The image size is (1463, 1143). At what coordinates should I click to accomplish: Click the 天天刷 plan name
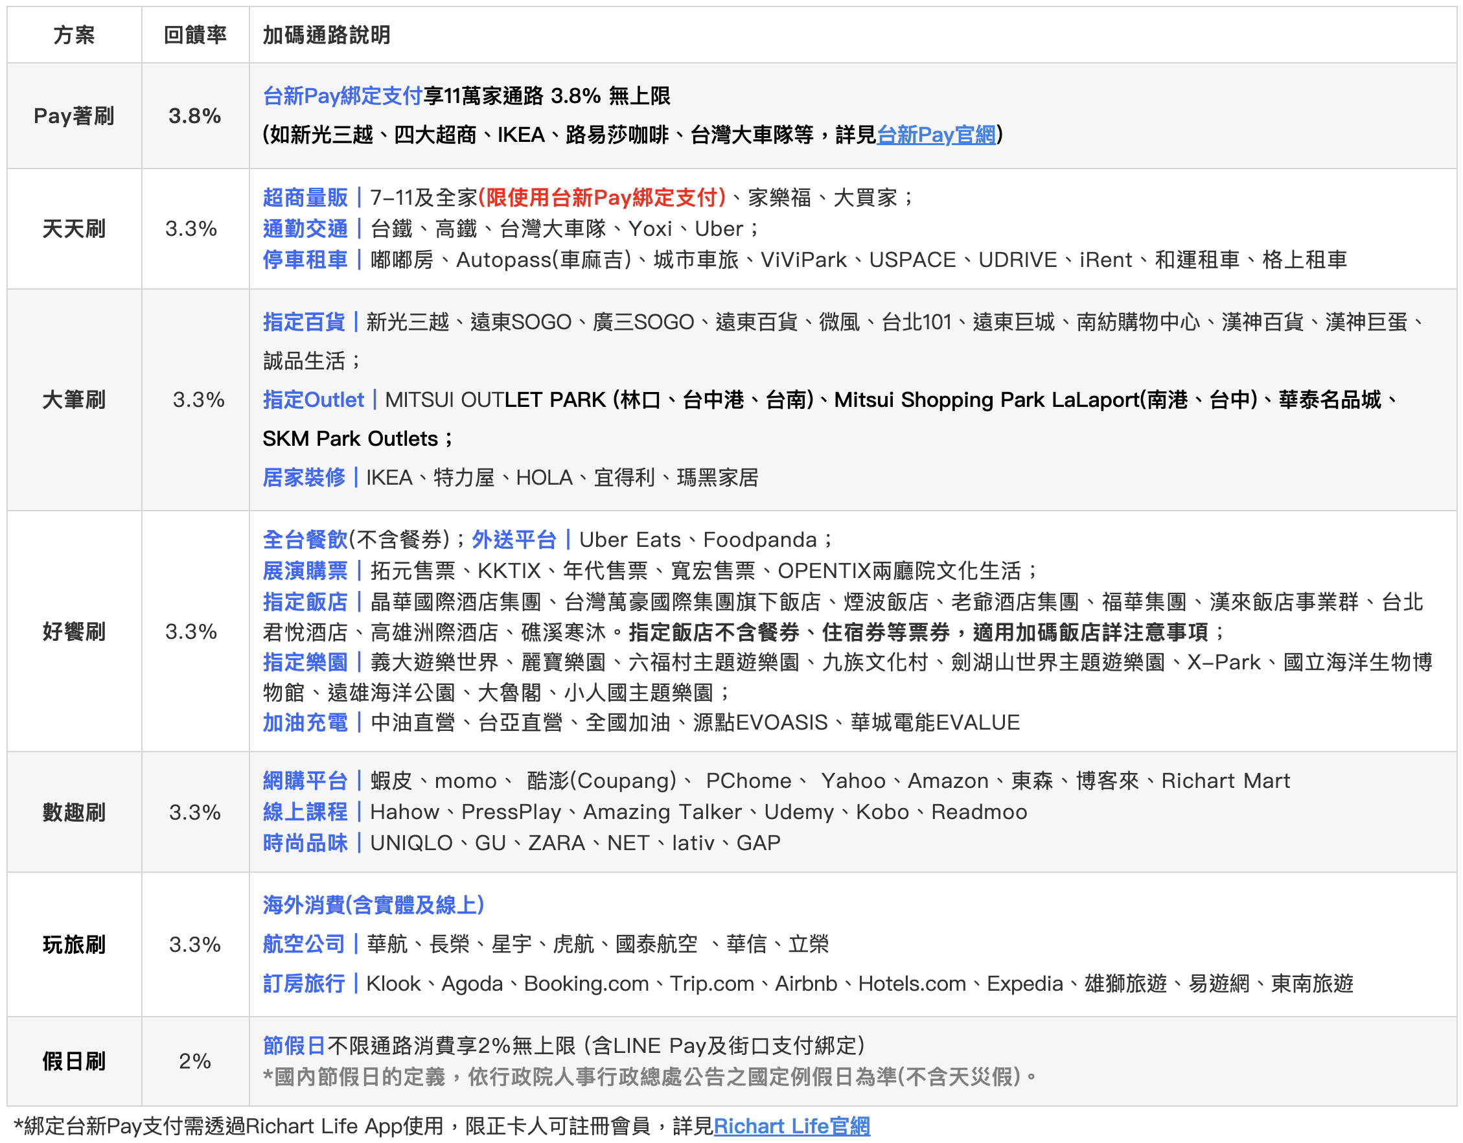74,229
